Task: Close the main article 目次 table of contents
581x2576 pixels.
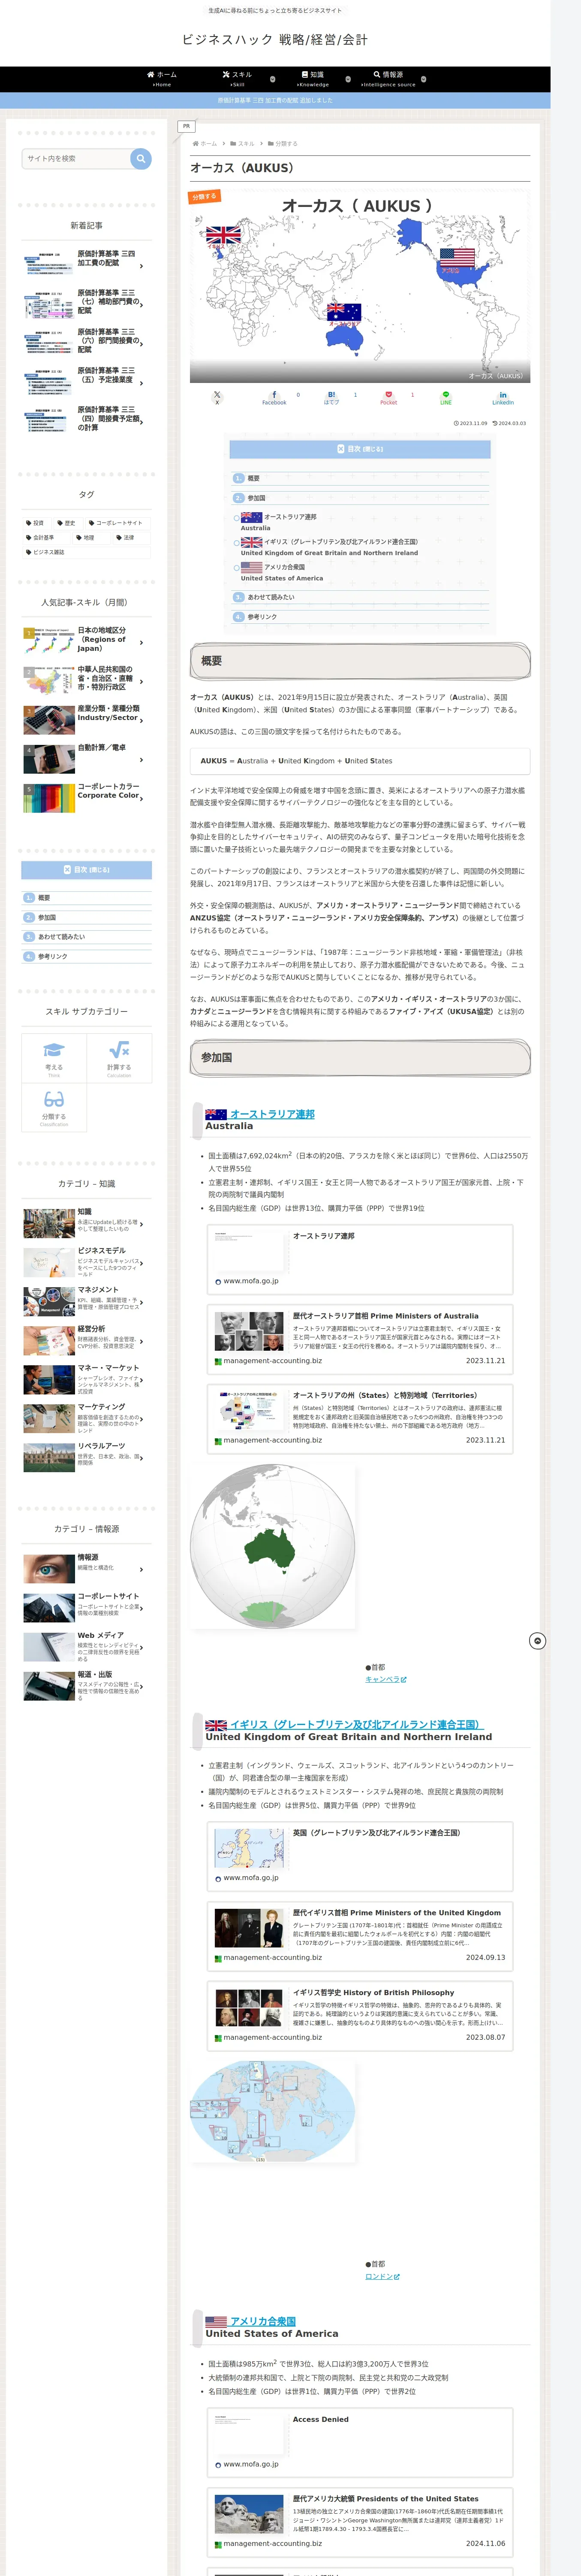Action: tap(359, 449)
